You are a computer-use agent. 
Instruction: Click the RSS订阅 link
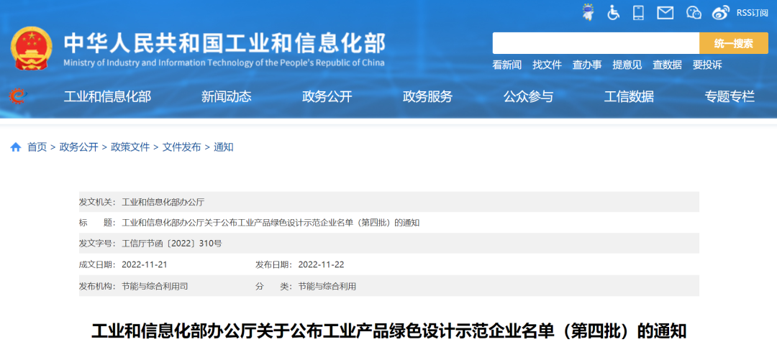753,12
